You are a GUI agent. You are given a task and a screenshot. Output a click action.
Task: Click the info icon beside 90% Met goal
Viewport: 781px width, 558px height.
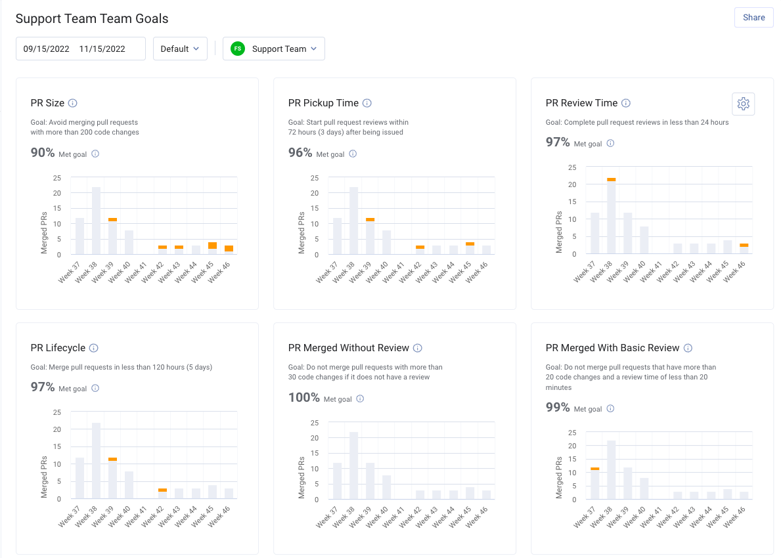(x=96, y=154)
